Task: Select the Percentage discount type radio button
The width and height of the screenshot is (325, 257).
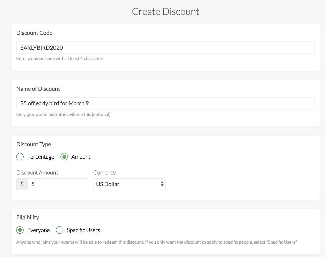Action: click(x=20, y=157)
